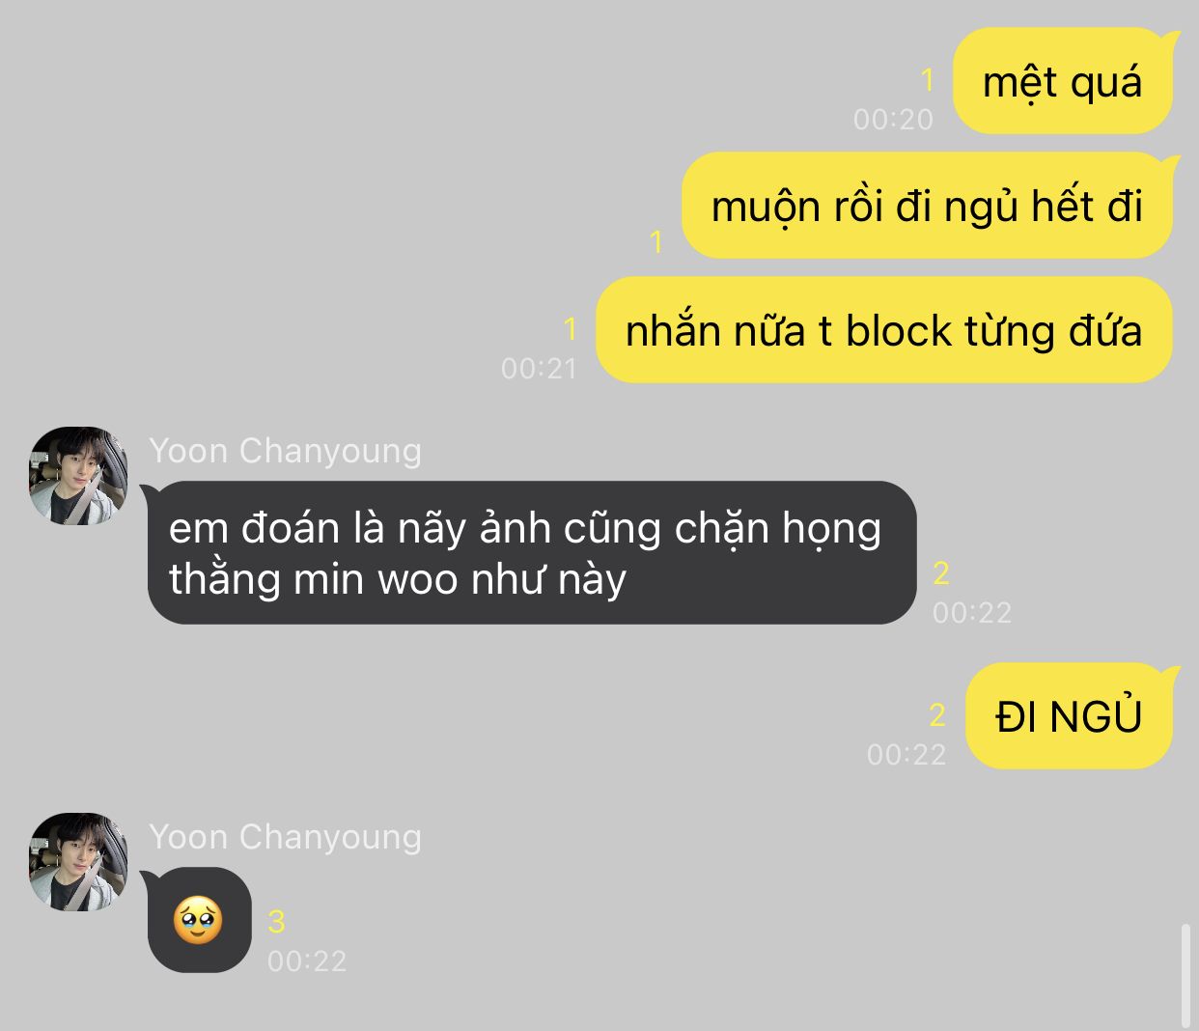The height and width of the screenshot is (1031, 1199).
Task: Click the unread count 2 beside 'ĐI NGỦ'
Action: (x=936, y=715)
